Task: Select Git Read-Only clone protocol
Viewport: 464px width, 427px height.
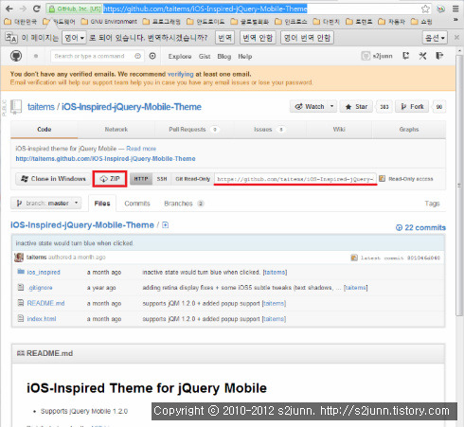Action: pyautogui.click(x=192, y=179)
